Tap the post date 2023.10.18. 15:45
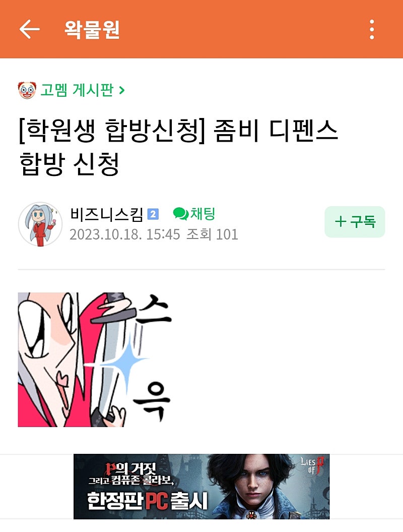Image resolution: width=403 pixels, height=532 pixels. [125, 234]
